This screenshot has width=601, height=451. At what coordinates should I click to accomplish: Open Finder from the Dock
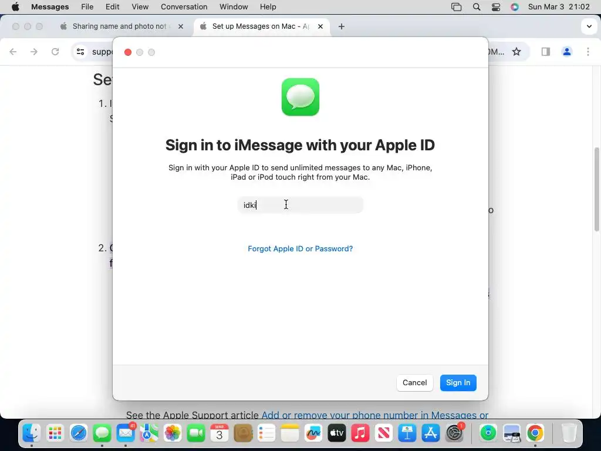click(32, 433)
